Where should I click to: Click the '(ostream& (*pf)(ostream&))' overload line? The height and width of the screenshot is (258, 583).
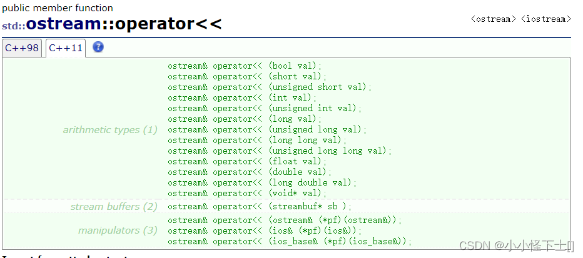click(285, 221)
